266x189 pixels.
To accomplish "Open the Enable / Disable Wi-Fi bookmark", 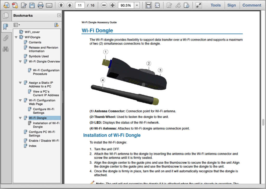I will pyautogui.click(x=44, y=141).
